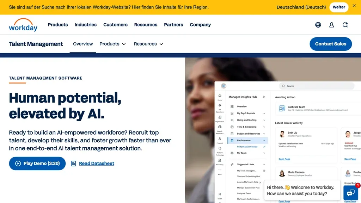Click the Budget and Resources icon

coord(232,134)
